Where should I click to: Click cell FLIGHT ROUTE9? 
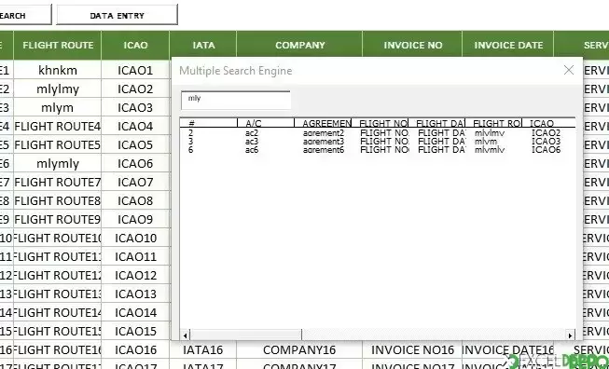coord(58,219)
